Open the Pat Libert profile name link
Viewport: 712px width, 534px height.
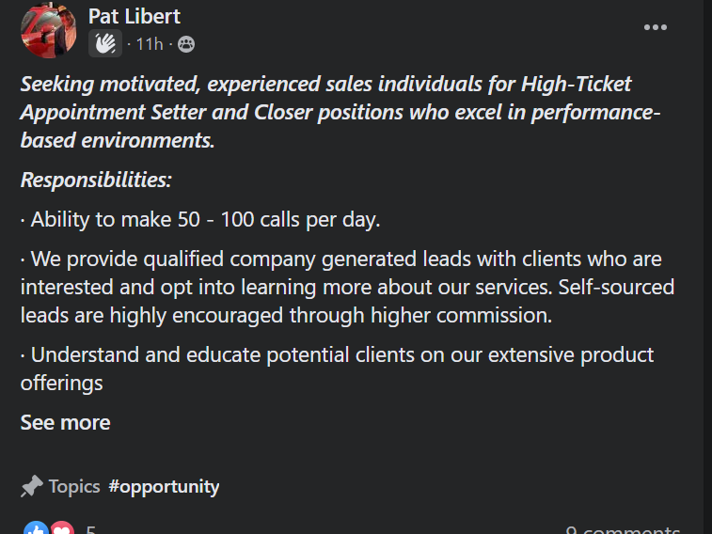click(134, 16)
